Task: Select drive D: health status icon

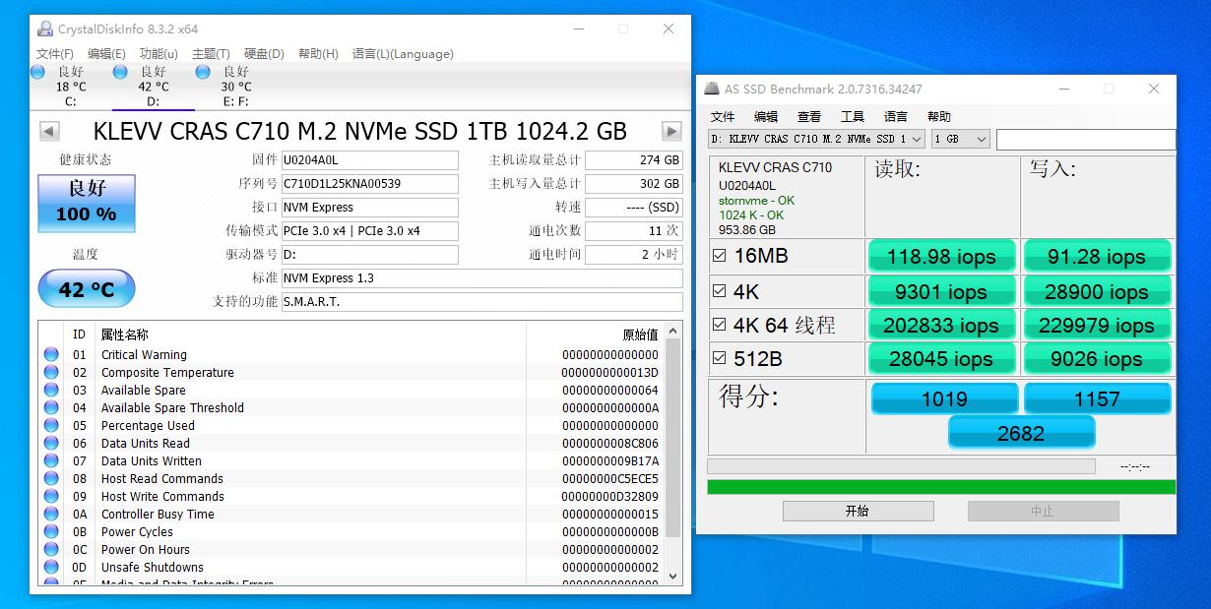Action: pos(119,72)
